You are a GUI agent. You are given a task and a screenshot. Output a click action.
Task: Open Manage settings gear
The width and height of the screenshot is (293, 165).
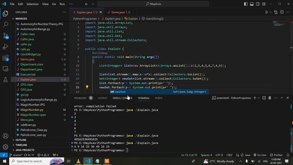click(x=5, y=147)
